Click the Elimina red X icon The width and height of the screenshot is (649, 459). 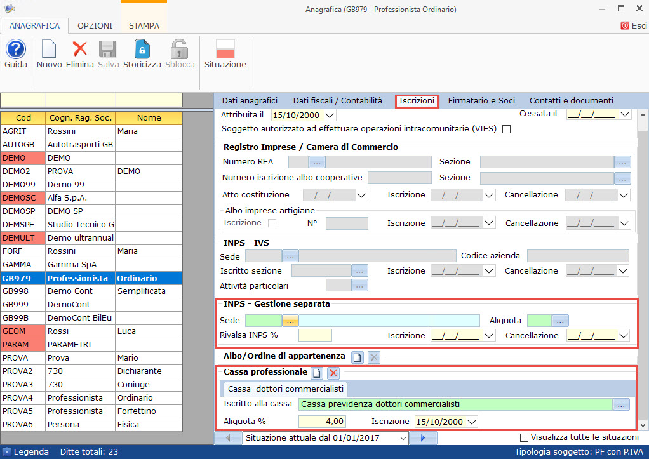80,50
